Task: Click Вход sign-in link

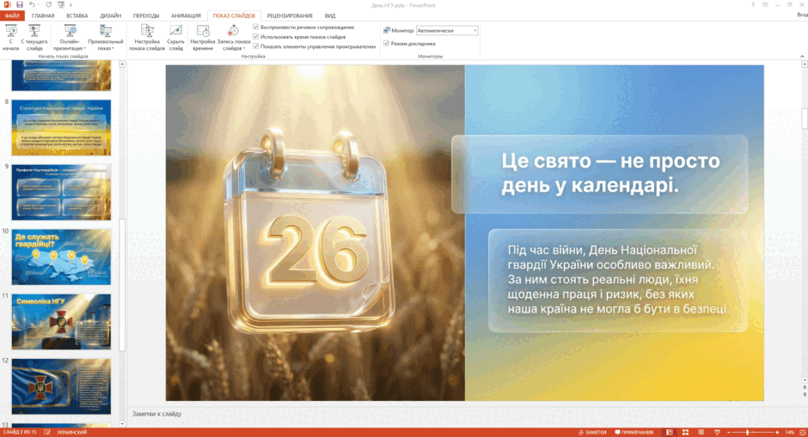Action: point(802,15)
